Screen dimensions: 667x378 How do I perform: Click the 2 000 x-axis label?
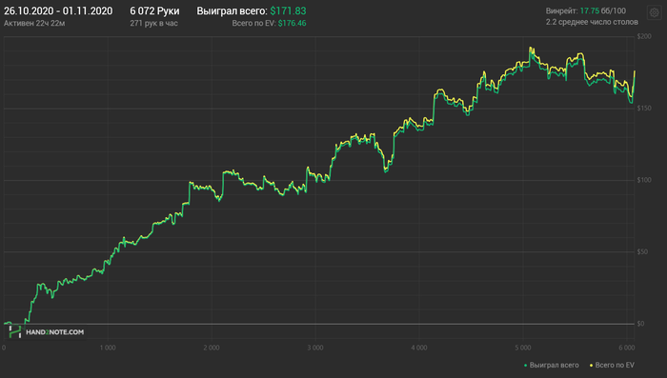tap(212, 348)
